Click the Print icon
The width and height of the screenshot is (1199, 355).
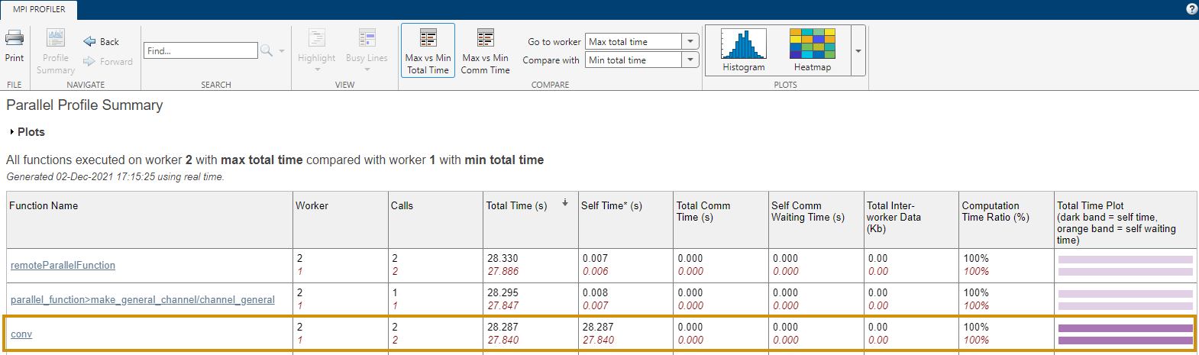coord(15,38)
